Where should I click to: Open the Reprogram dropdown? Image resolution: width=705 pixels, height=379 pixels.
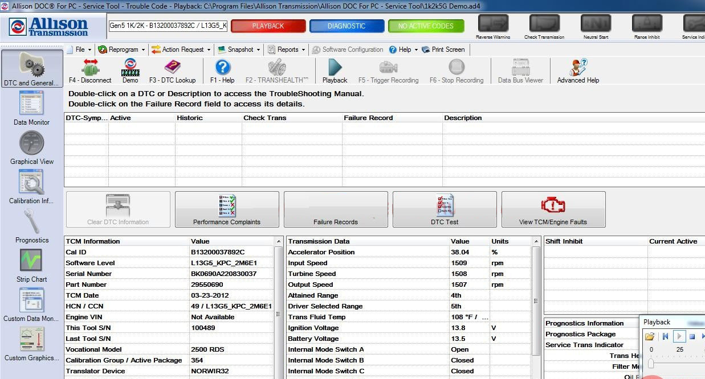[x=121, y=50]
